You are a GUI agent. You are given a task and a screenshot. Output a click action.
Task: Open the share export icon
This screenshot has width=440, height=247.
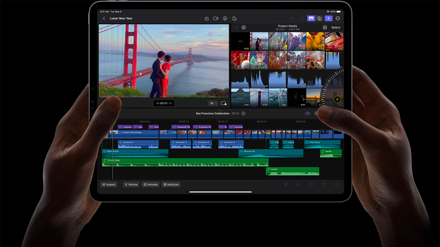[234, 19]
